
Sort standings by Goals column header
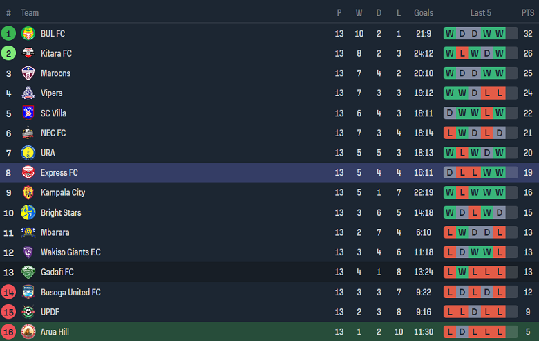tap(424, 13)
